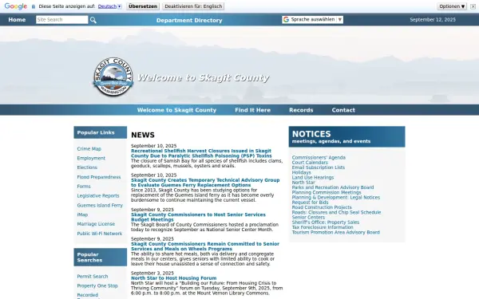
Task: Read the Shellfish Harvest Closures news article
Action: (201, 153)
